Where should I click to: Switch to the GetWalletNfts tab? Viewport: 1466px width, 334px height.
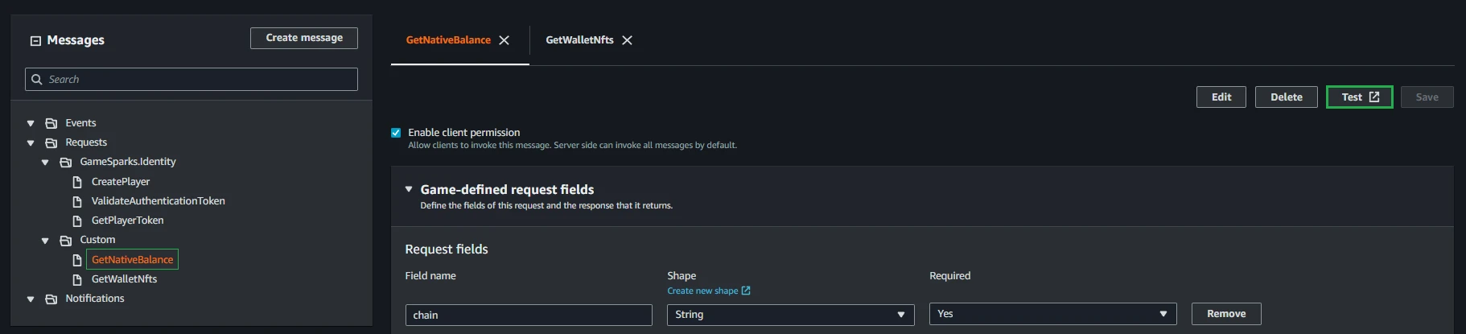pyautogui.click(x=579, y=40)
